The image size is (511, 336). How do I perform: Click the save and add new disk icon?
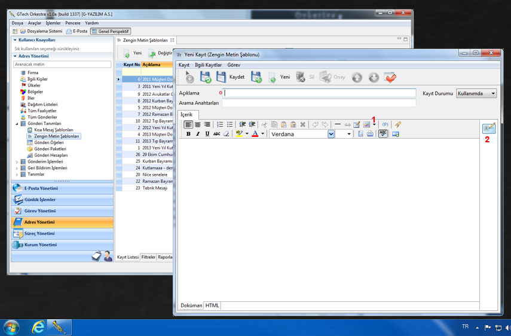[x=256, y=77]
